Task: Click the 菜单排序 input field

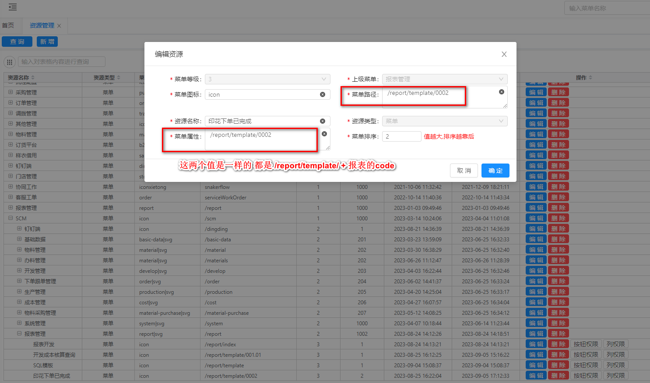Action: pos(401,136)
